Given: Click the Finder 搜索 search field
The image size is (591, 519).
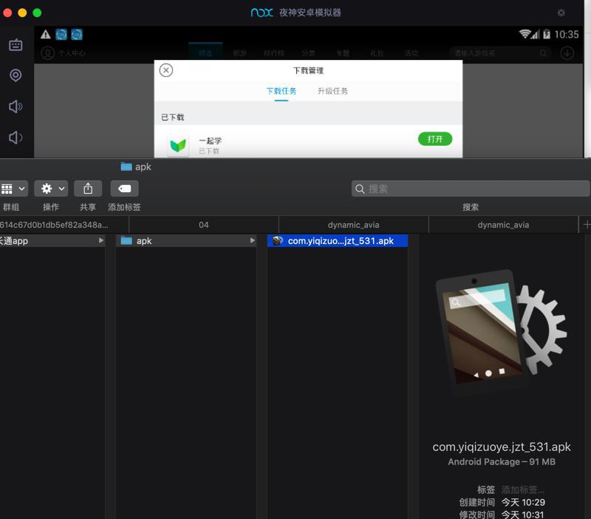Looking at the screenshot, I should pyautogui.click(x=471, y=189).
